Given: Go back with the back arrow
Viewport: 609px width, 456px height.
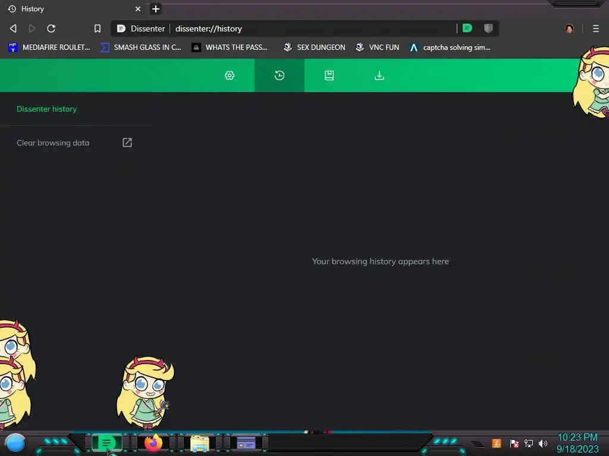Looking at the screenshot, I should (13, 28).
